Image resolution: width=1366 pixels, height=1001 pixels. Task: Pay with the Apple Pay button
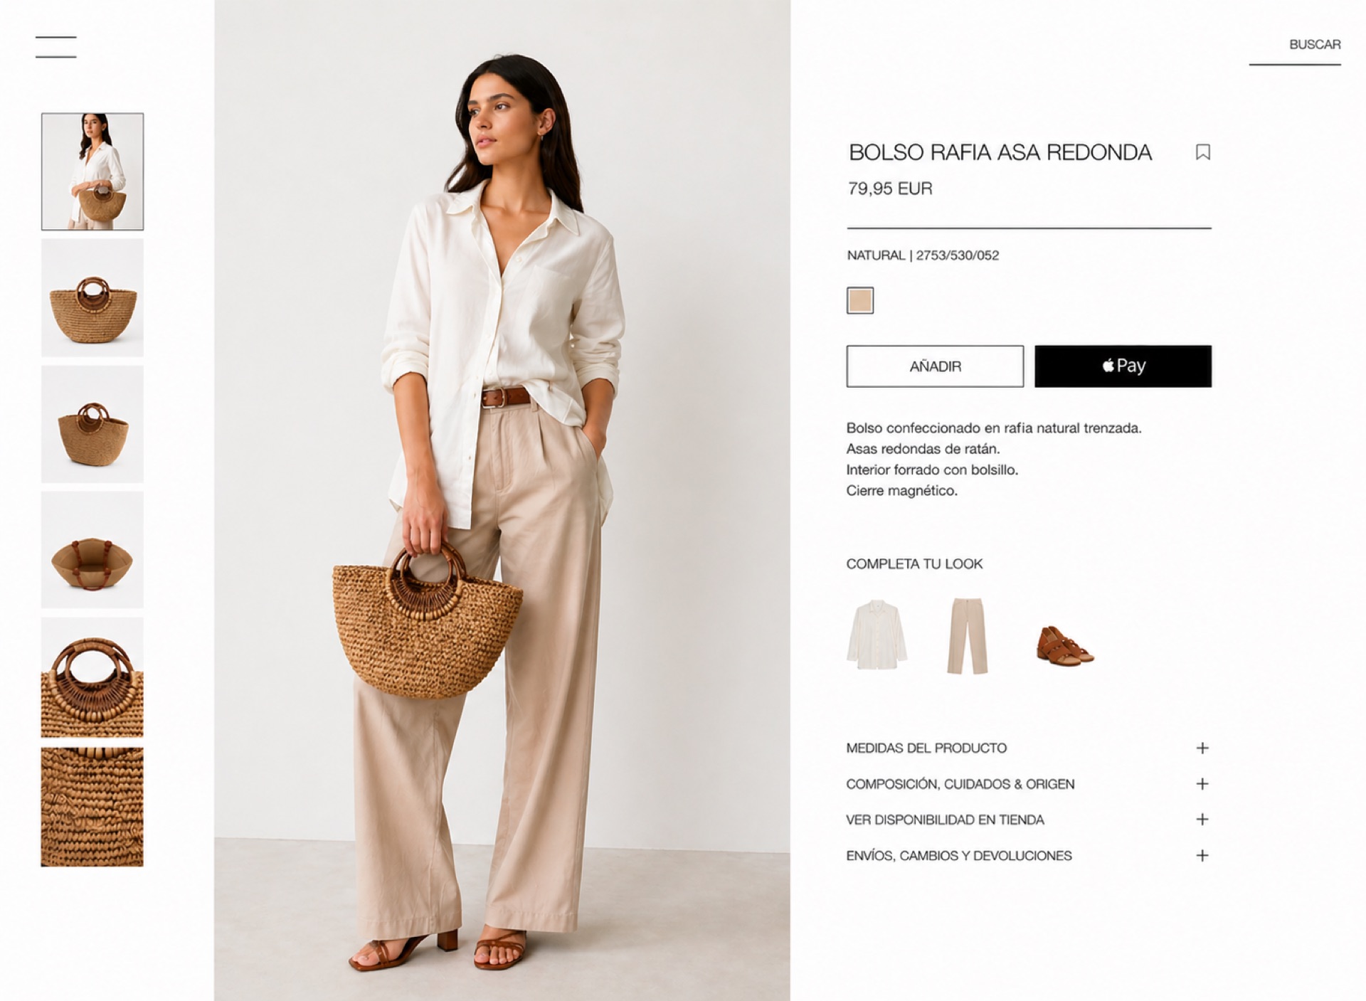coord(1123,366)
